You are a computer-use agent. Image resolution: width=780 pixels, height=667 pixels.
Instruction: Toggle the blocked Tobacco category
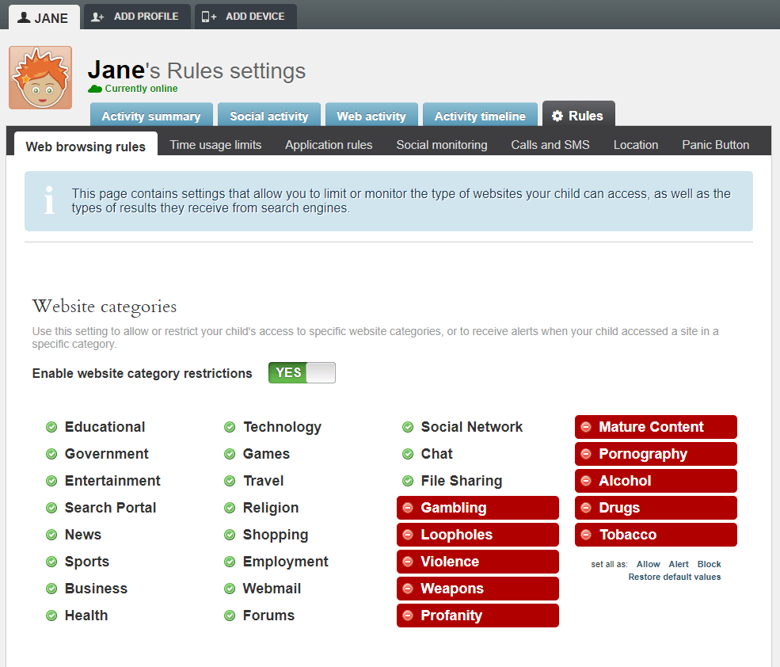[656, 535]
